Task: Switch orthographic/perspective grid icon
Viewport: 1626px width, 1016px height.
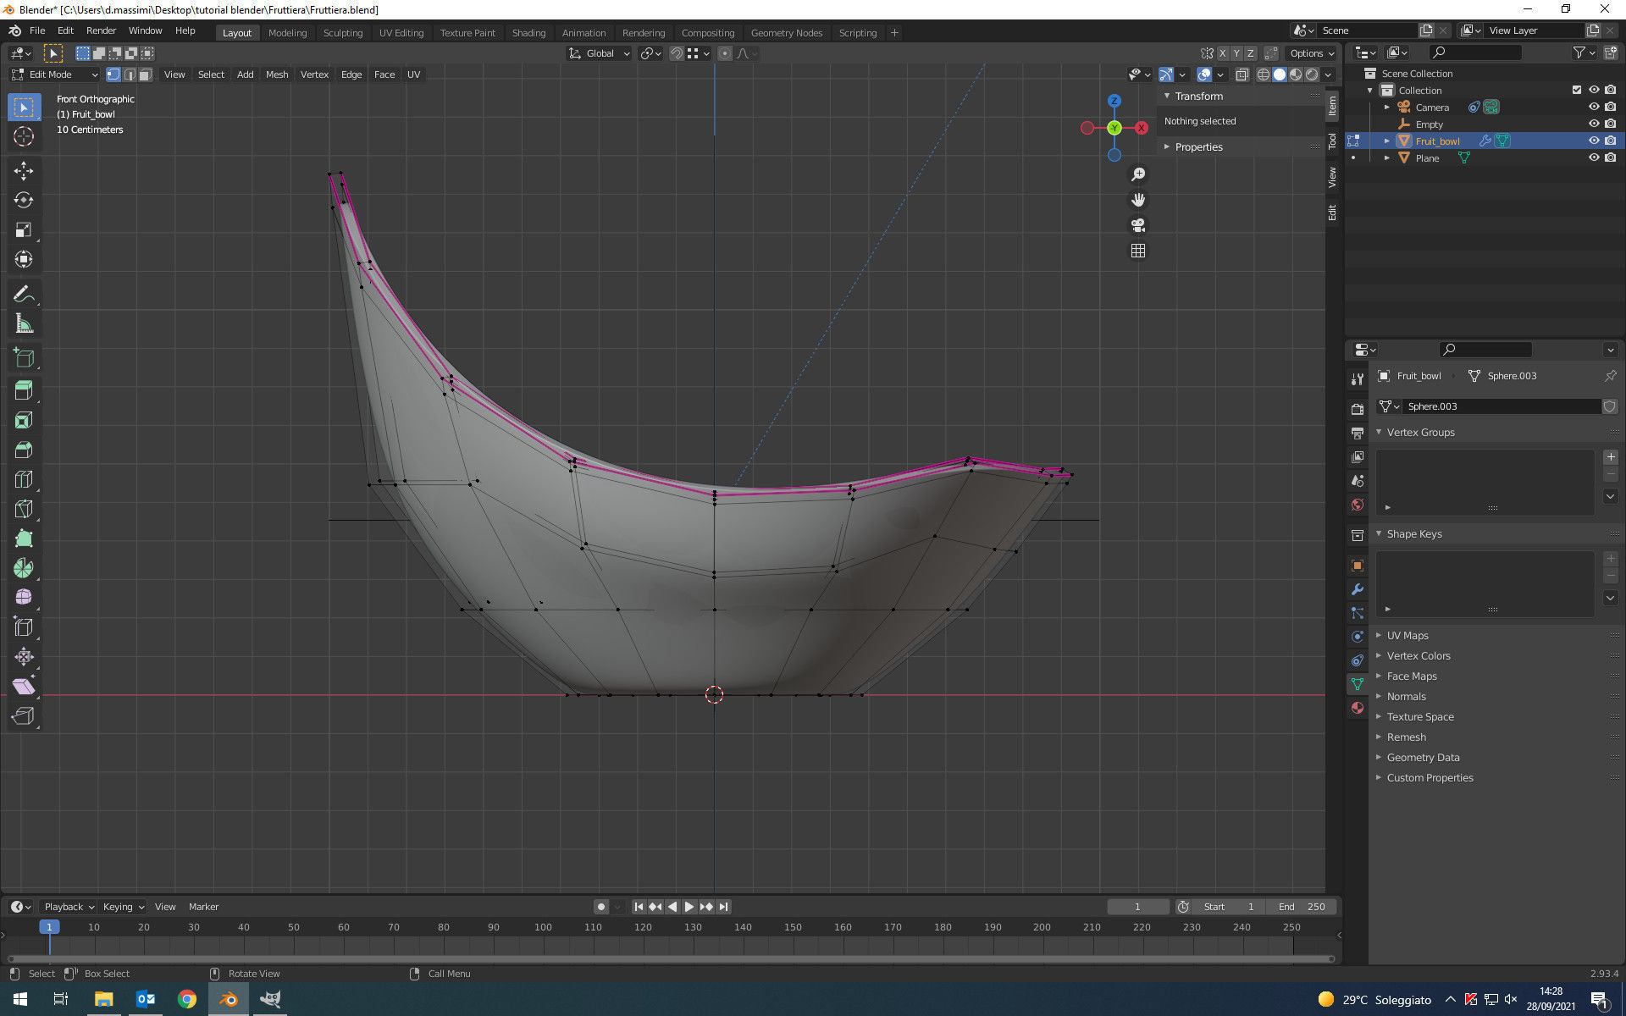Action: [x=1138, y=251]
